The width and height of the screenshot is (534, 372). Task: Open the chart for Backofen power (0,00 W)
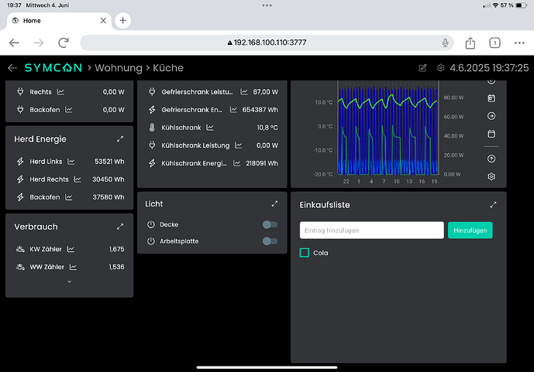(69, 110)
